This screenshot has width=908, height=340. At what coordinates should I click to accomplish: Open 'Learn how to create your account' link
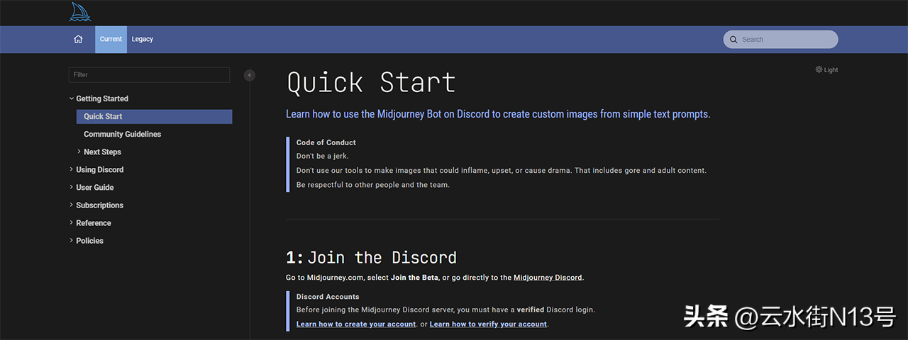(356, 324)
